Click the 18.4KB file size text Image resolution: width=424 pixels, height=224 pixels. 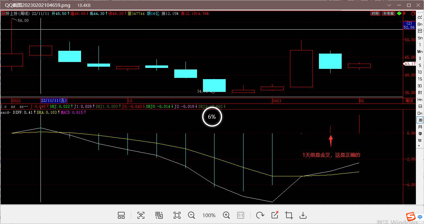(x=84, y=5)
